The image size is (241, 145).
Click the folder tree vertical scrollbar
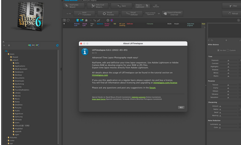(x=58, y=97)
